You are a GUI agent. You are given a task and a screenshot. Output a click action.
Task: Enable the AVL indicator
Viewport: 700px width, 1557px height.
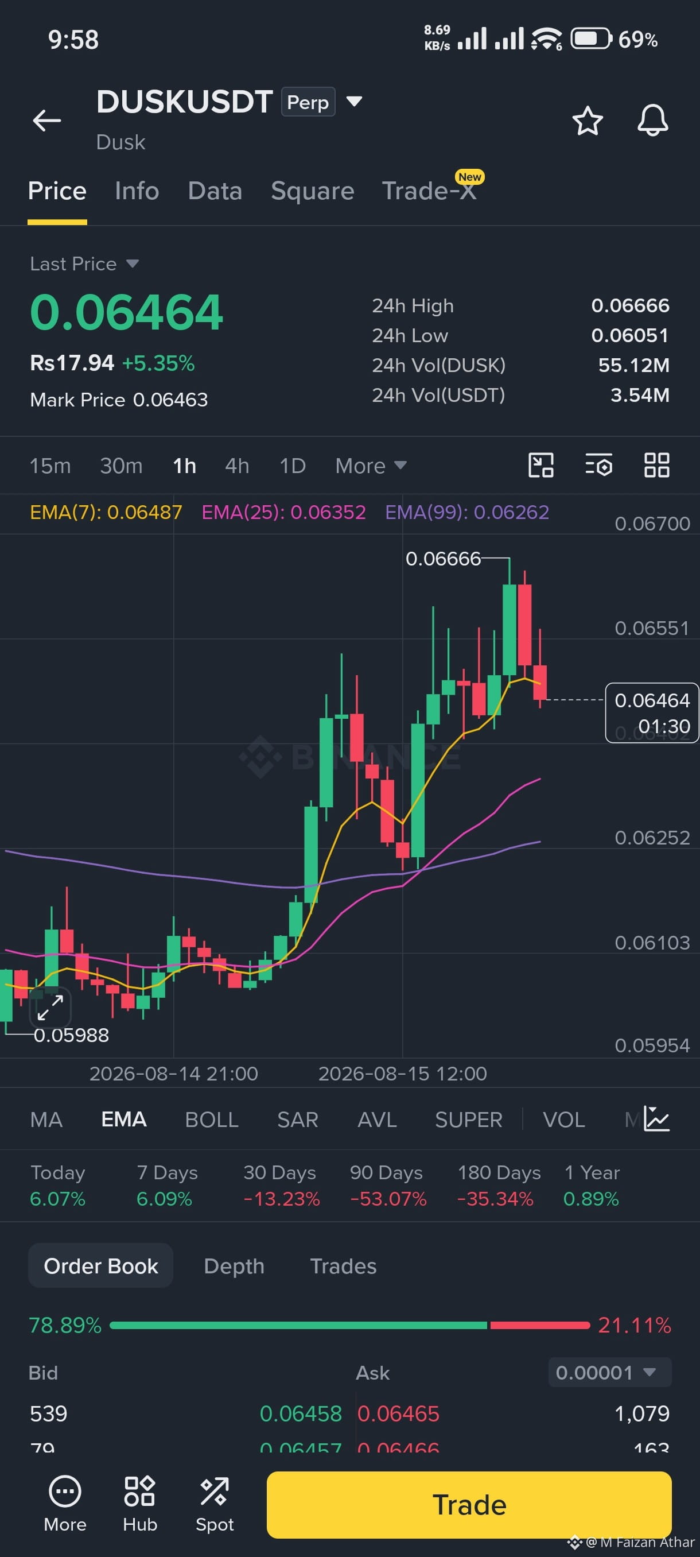point(377,1120)
